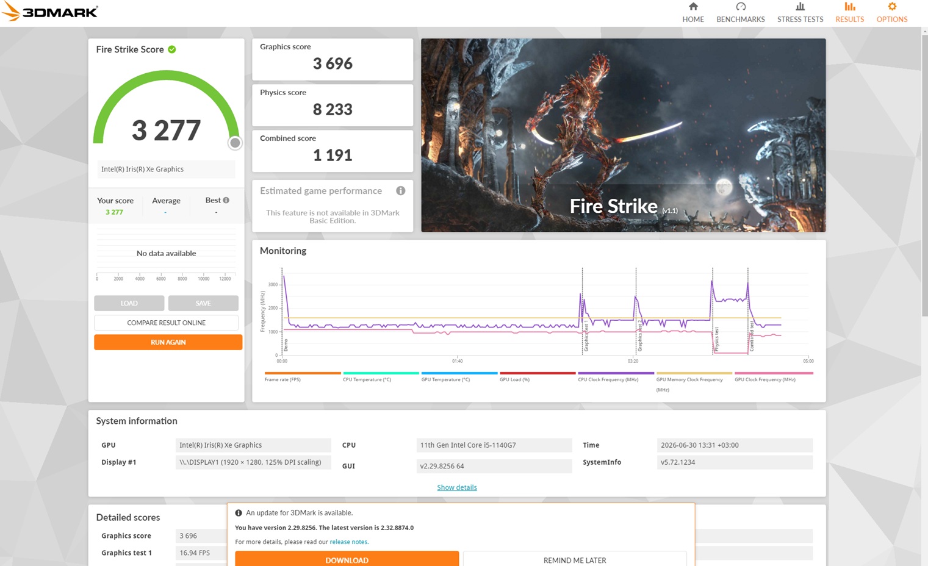The image size is (928, 566).
Task: Click the Fire Strike preview image
Action: coord(623,135)
